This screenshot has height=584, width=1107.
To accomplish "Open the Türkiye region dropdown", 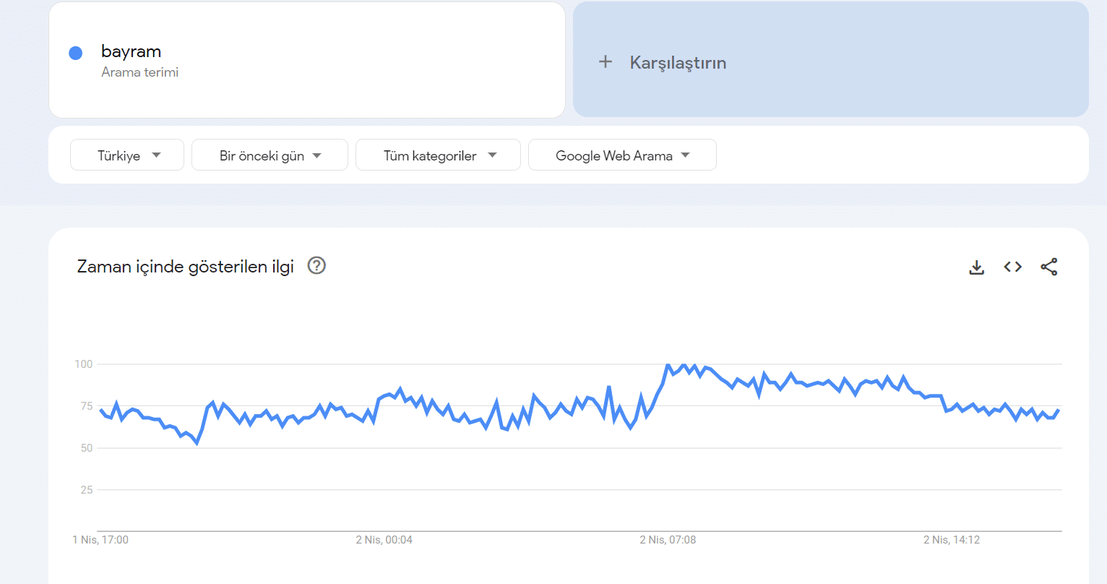I will tap(126, 155).
